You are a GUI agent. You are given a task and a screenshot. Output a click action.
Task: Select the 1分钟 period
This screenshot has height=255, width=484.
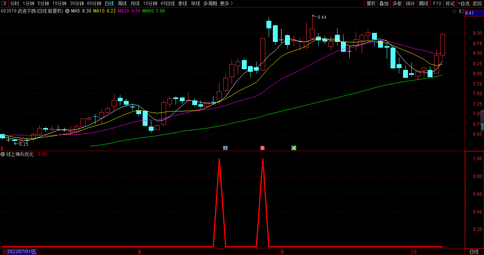[x=28, y=3]
